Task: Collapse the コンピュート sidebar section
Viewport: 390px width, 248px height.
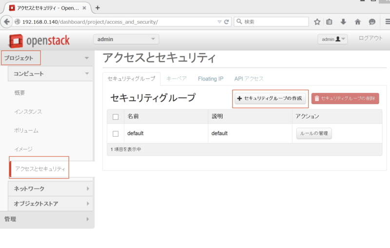Action: coord(51,74)
